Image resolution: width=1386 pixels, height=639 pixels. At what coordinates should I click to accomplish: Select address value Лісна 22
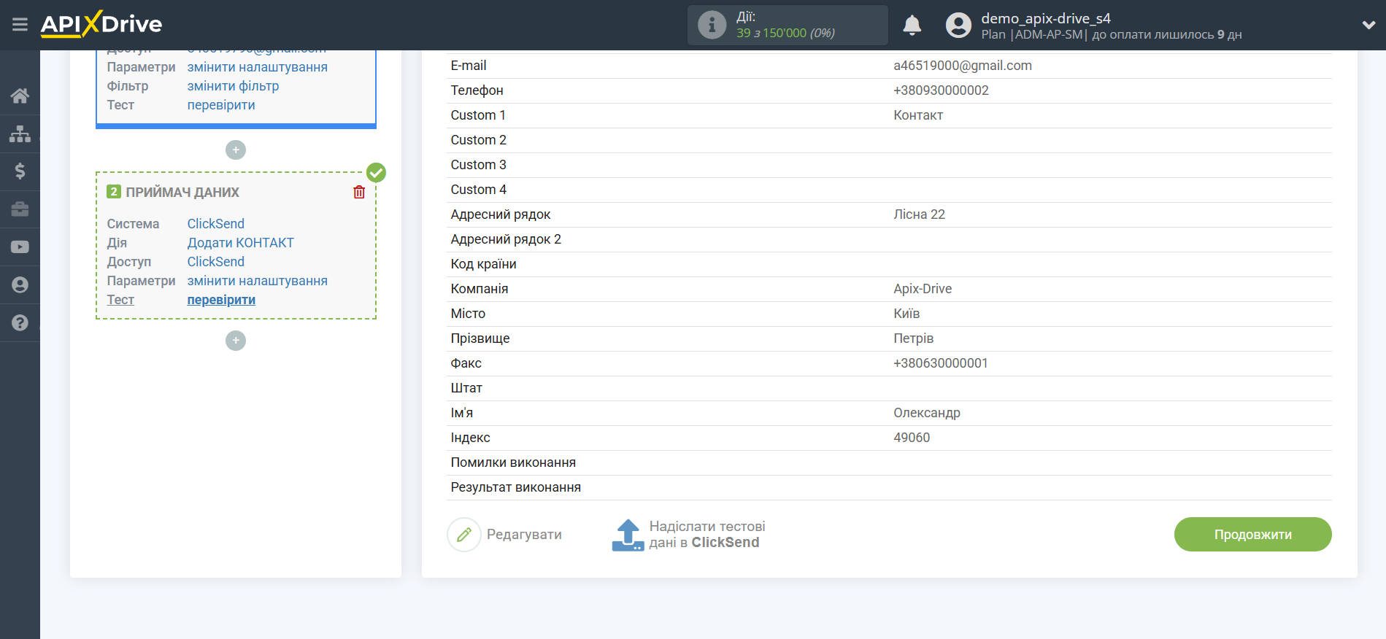click(919, 214)
